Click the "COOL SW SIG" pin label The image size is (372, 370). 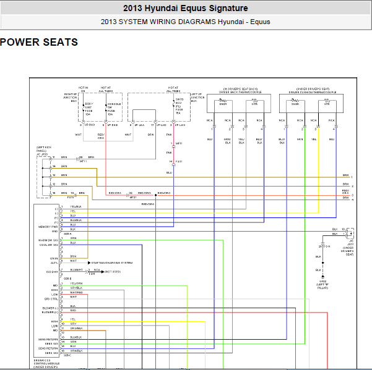49,245
